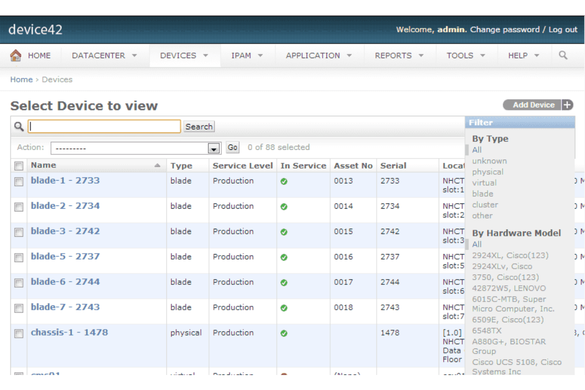Toggle the select-all checkbox in header

19,166
